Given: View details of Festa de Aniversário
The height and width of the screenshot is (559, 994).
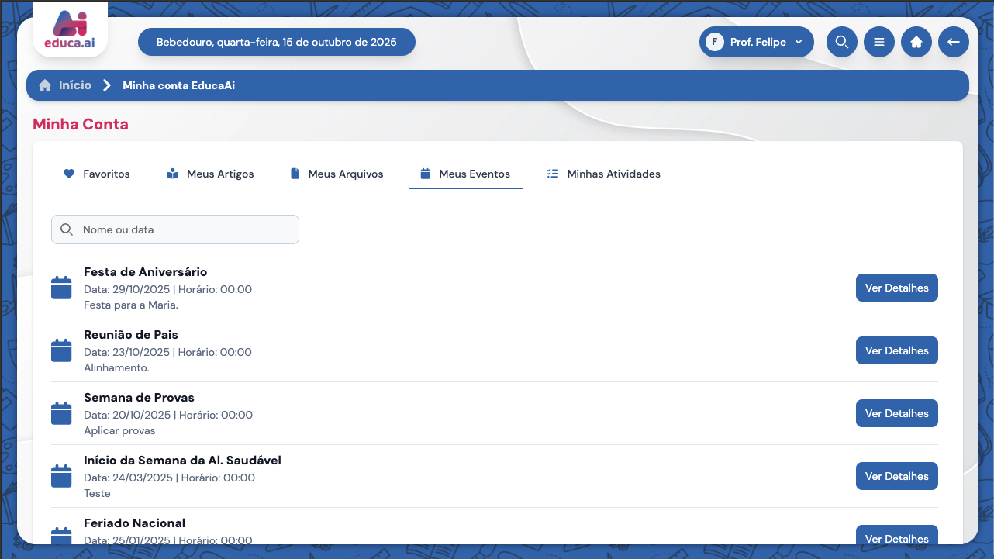Looking at the screenshot, I should tap(896, 288).
